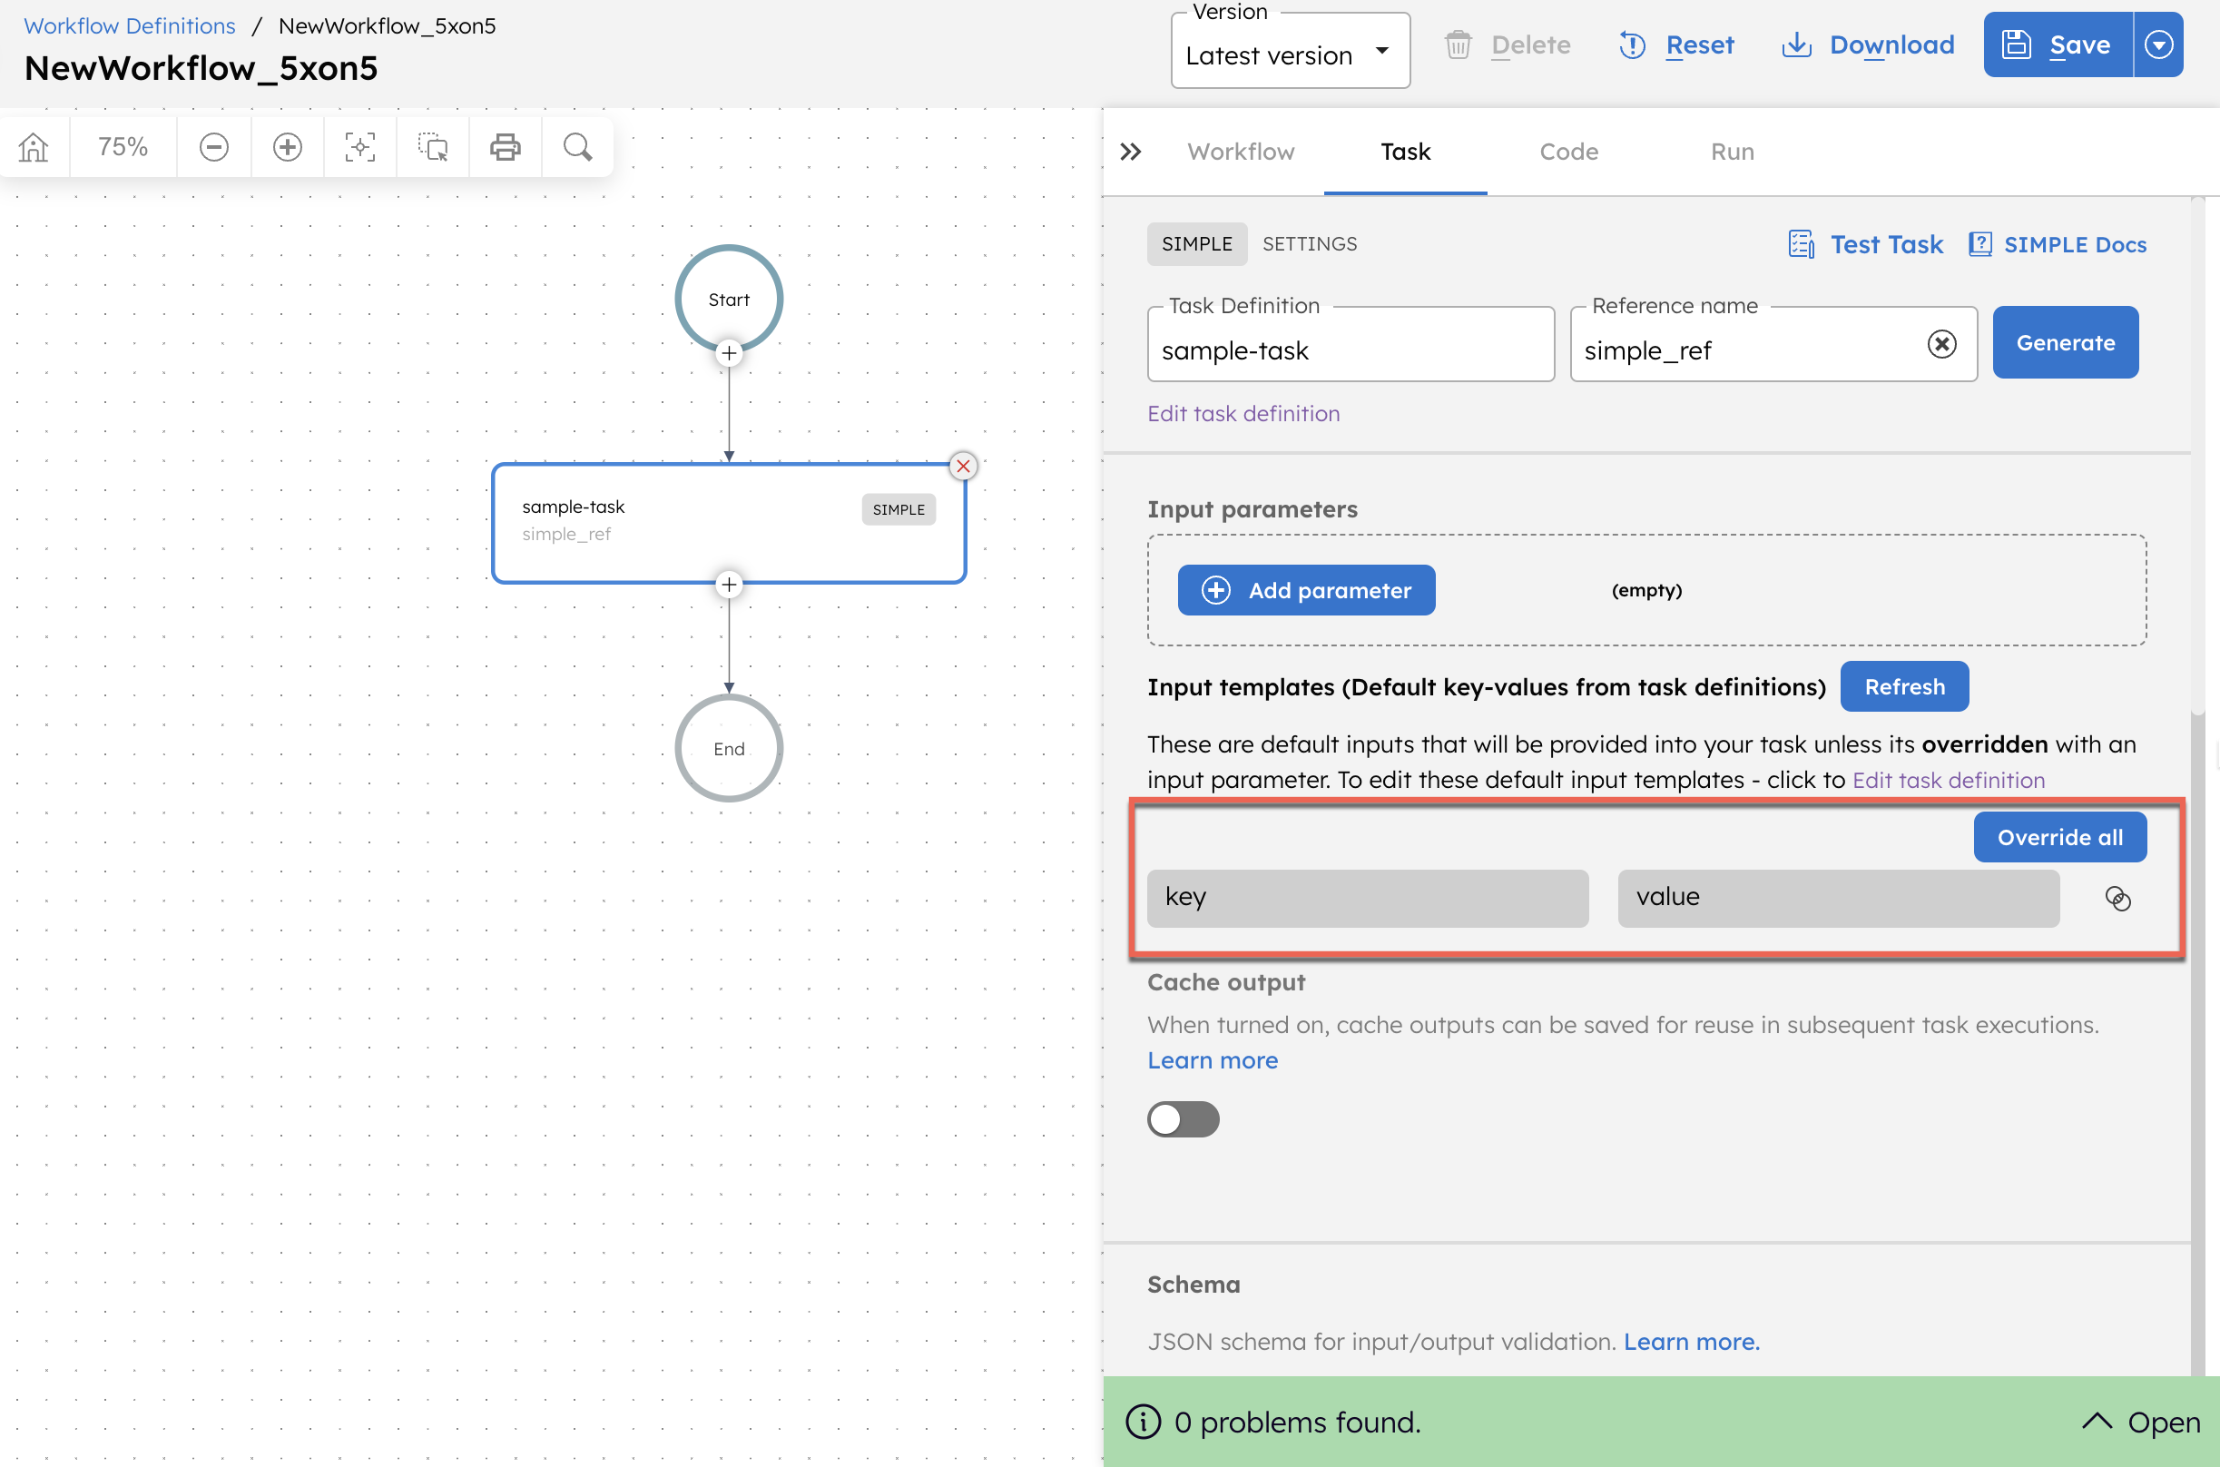2220x1467 pixels.
Task: Switch to the Code tab
Action: coord(1568,152)
